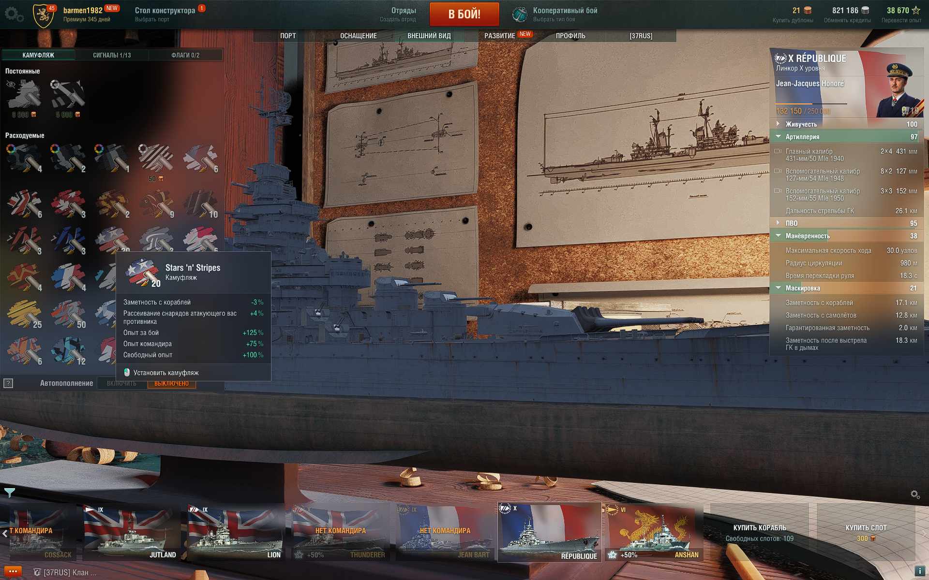Expand the Живучесть stats section
The width and height of the screenshot is (929, 580).
pos(847,124)
